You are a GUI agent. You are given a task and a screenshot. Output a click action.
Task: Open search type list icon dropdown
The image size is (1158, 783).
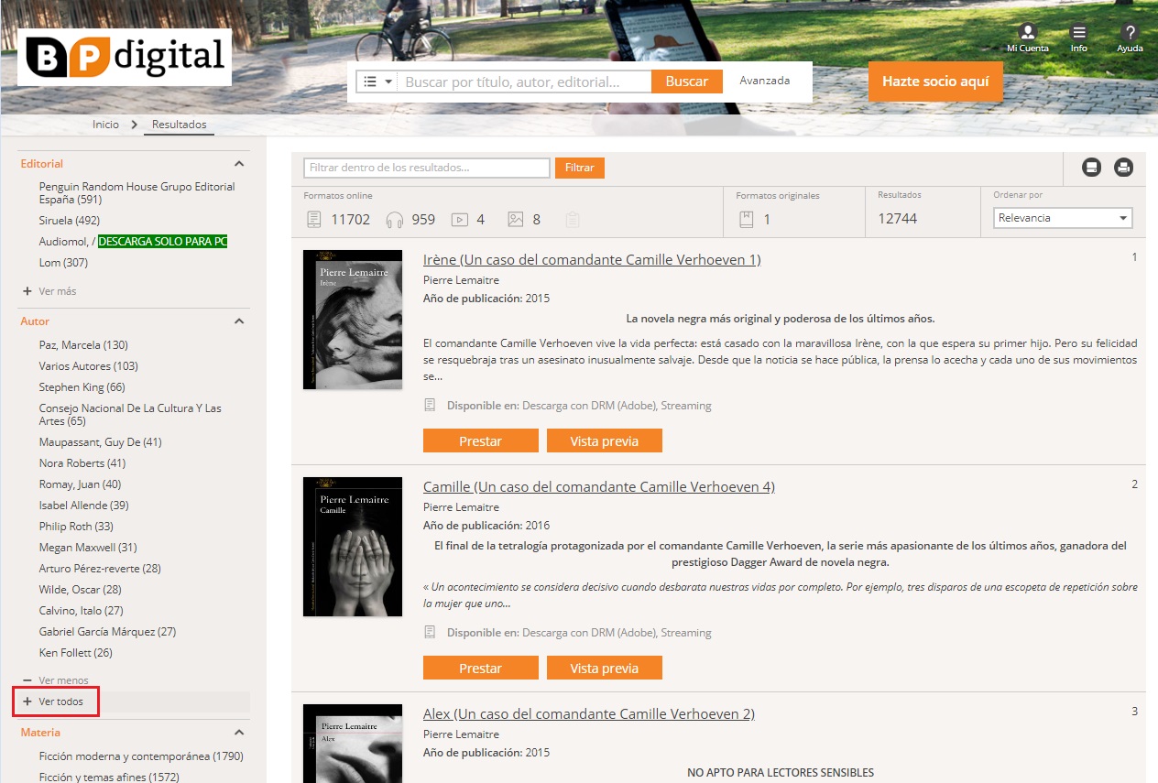pyautogui.click(x=377, y=82)
